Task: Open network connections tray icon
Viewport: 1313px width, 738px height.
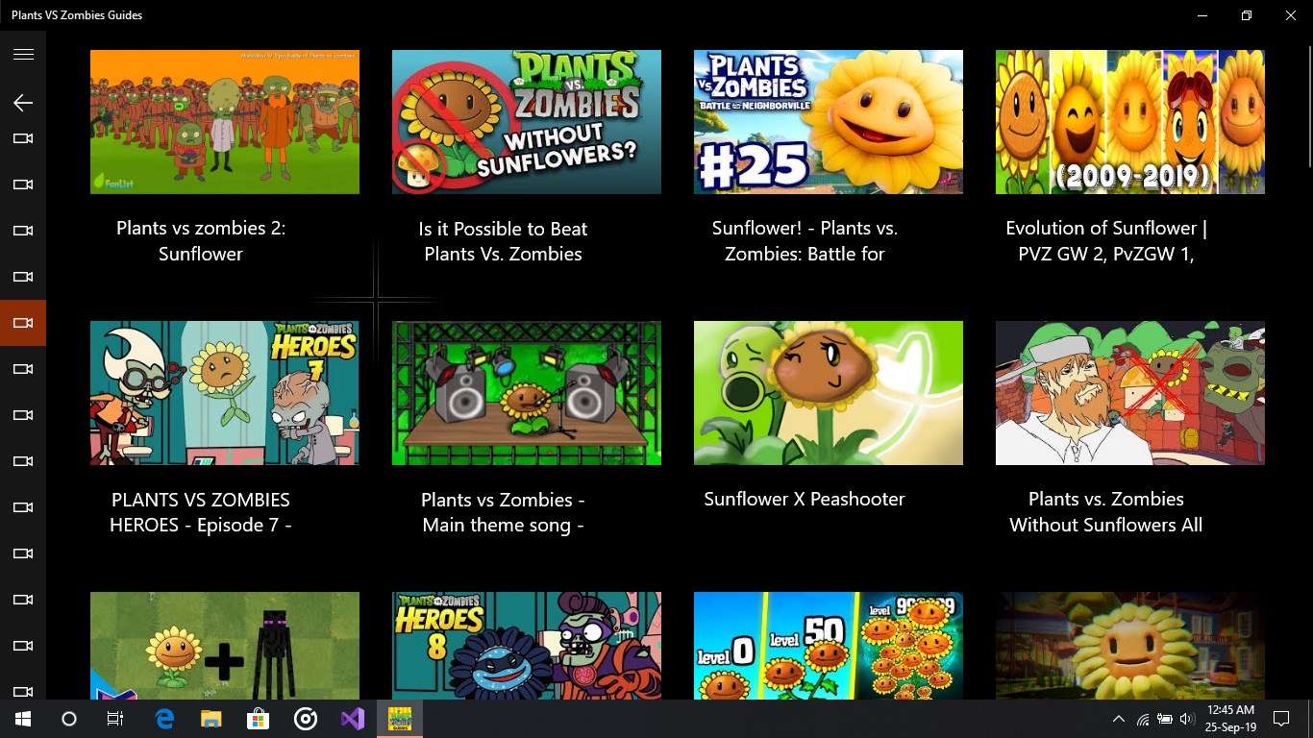Action: [x=1143, y=719]
